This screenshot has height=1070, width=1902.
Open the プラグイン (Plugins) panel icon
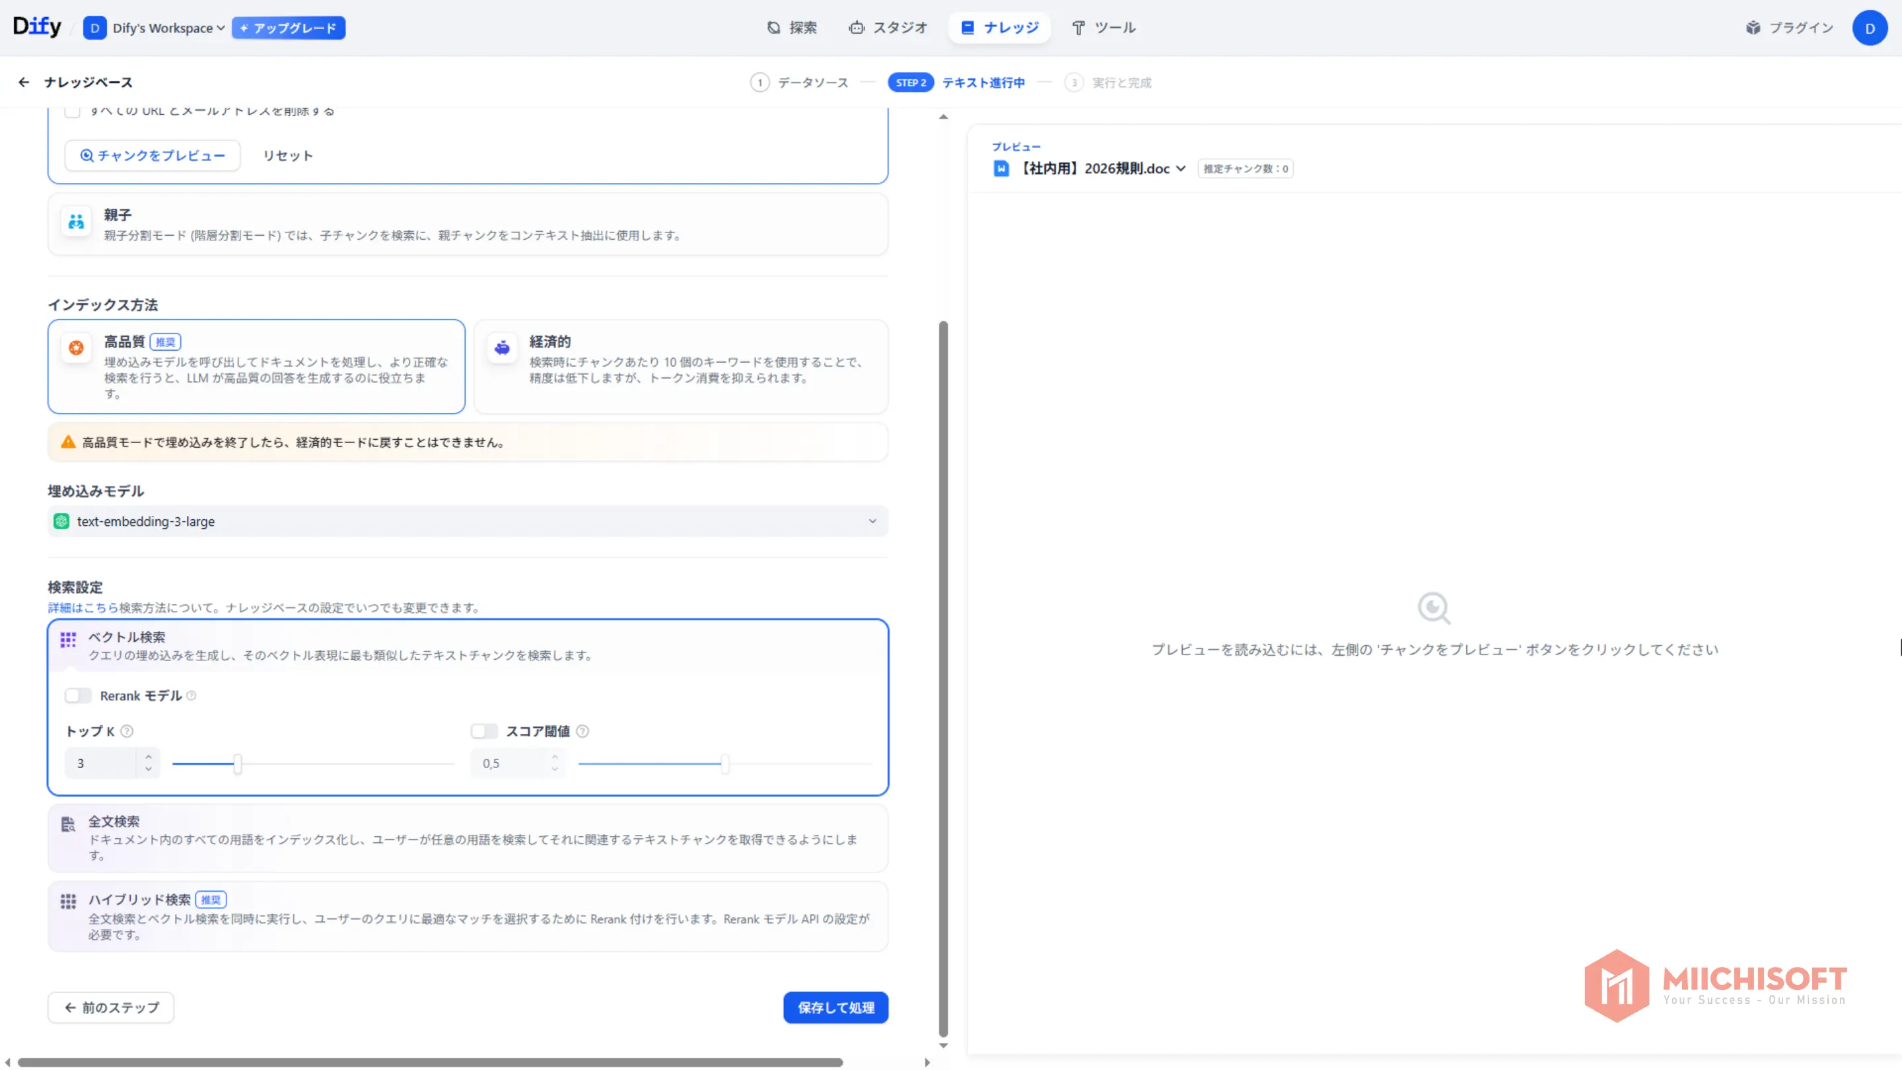tap(1753, 27)
